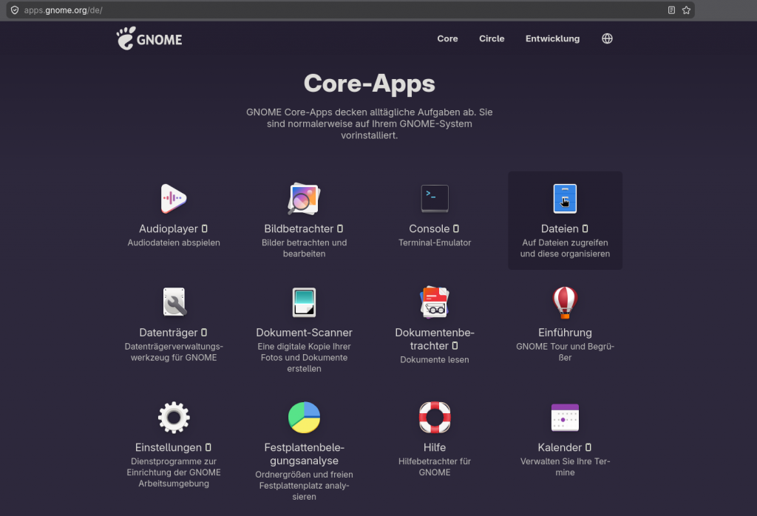This screenshot has height=516, width=757.
Task: Click the browser address bar URL
Action: [x=64, y=10]
